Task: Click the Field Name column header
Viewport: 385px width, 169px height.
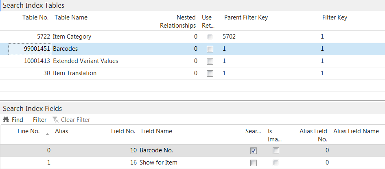Action: pyautogui.click(x=156, y=131)
